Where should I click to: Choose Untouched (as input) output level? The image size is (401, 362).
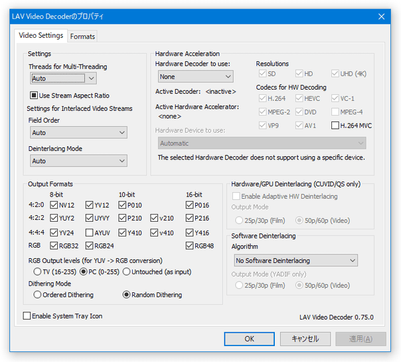point(127,271)
